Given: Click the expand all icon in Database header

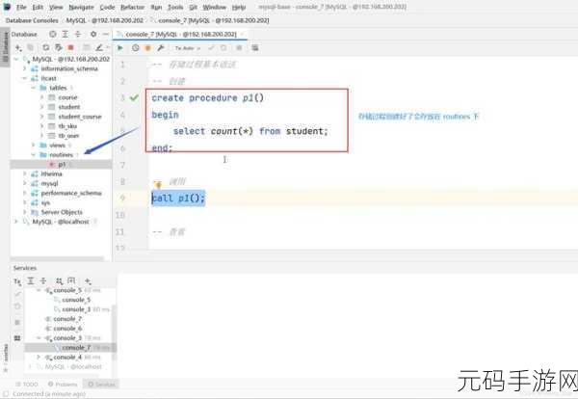Looking at the screenshot, I should [x=66, y=34].
